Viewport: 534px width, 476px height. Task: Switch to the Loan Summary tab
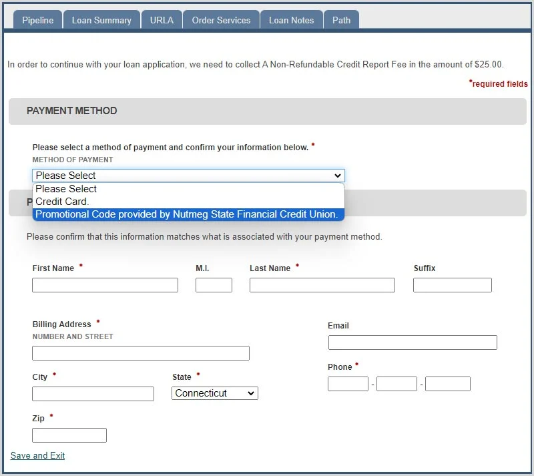pos(101,20)
